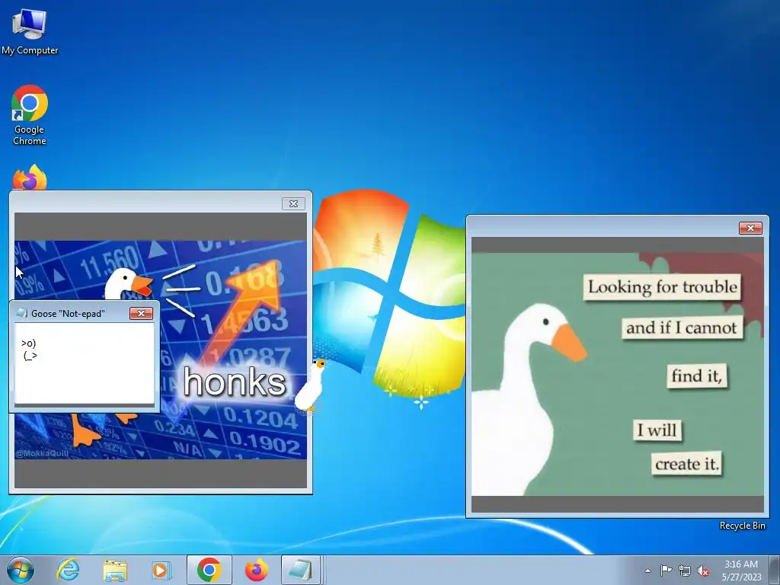Open Windows Media Player taskbar icon

click(161, 570)
